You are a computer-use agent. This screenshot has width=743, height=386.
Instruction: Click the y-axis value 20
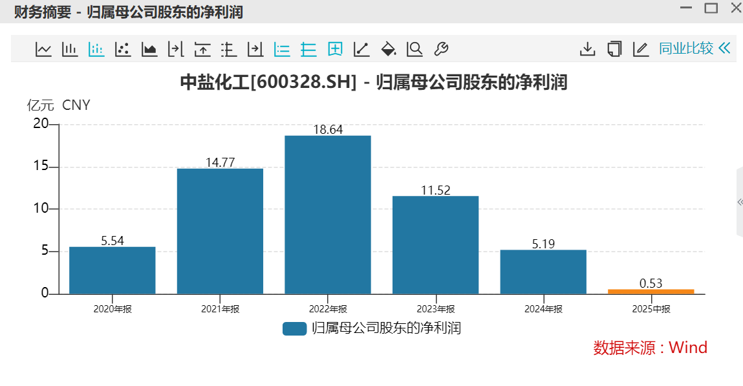[41, 123]
